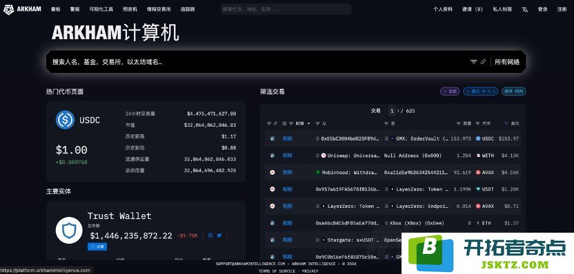
Task: Click the filter icon in main search bar
Action: pyautogui.click(x=474, y=62)
